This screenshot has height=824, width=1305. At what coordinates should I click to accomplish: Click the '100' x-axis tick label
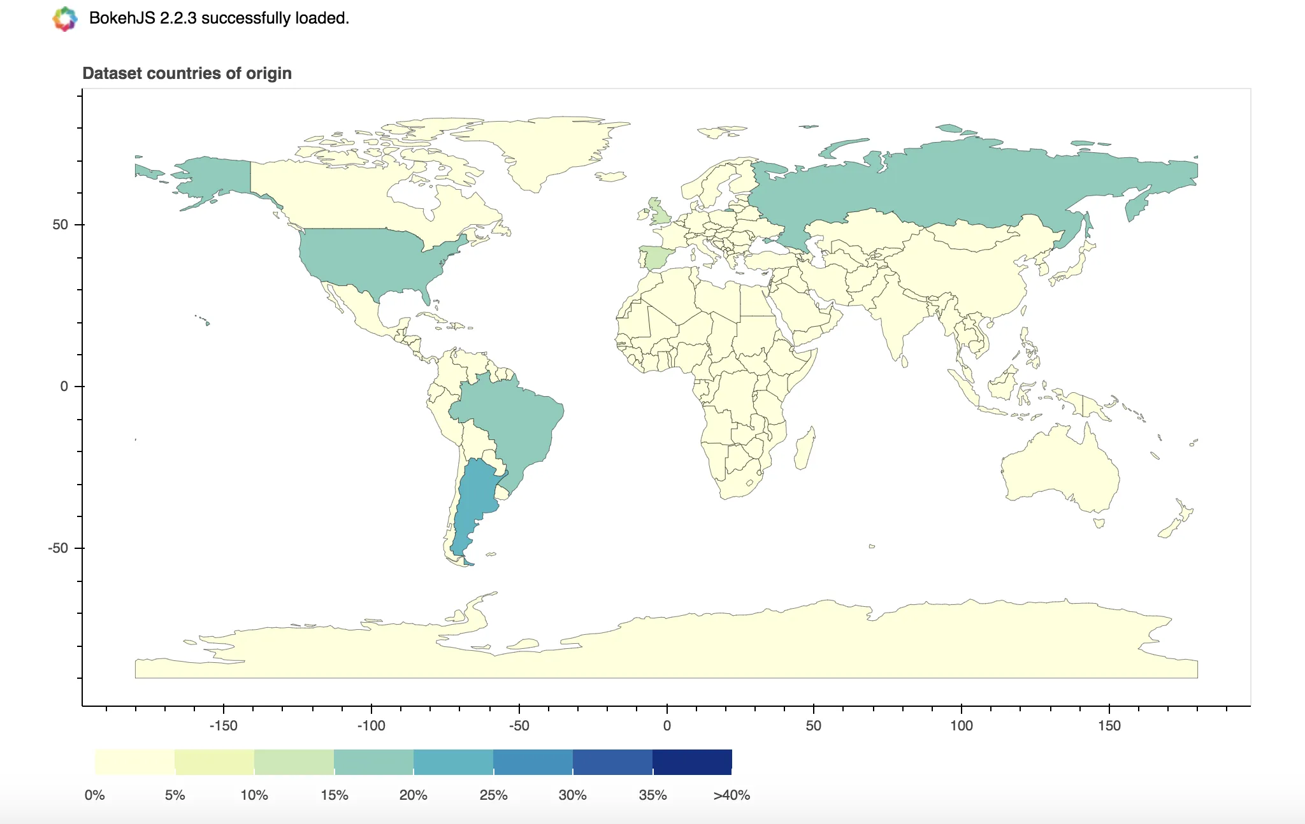tap(962, 726)
